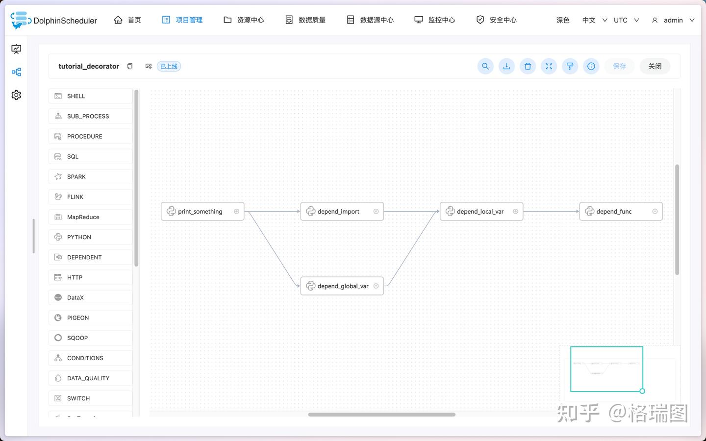Open the settings gear in left sidebar
Image resolution: width=706 pixels, height=441 pixels.
pos(16,95)
